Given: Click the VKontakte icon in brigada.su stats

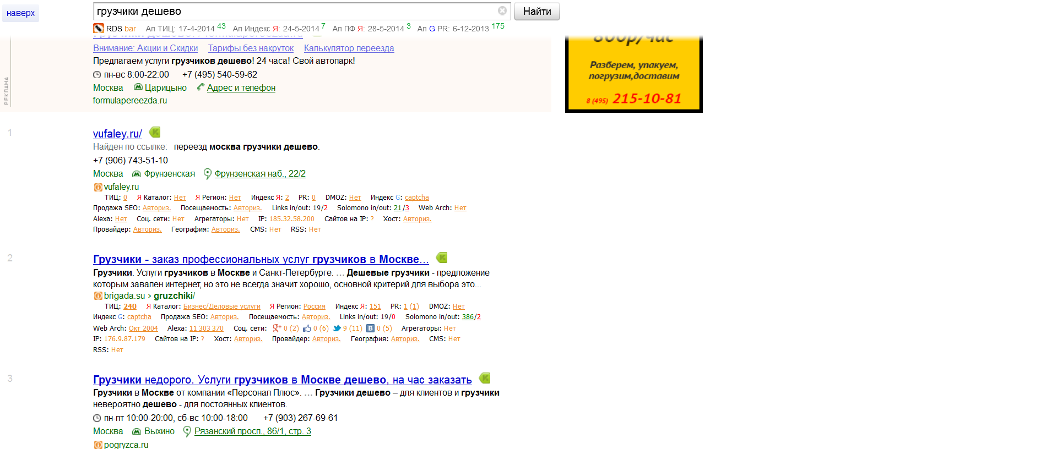Looking at the screenshot, I should tap(371, 328).
